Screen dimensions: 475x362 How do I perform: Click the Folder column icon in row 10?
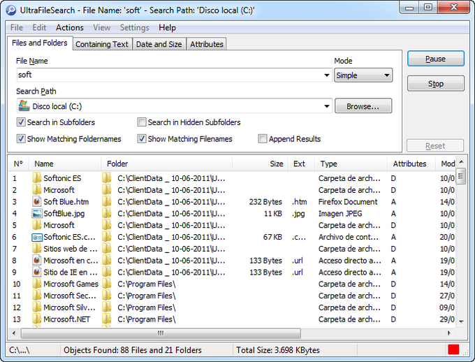(107, 284)
